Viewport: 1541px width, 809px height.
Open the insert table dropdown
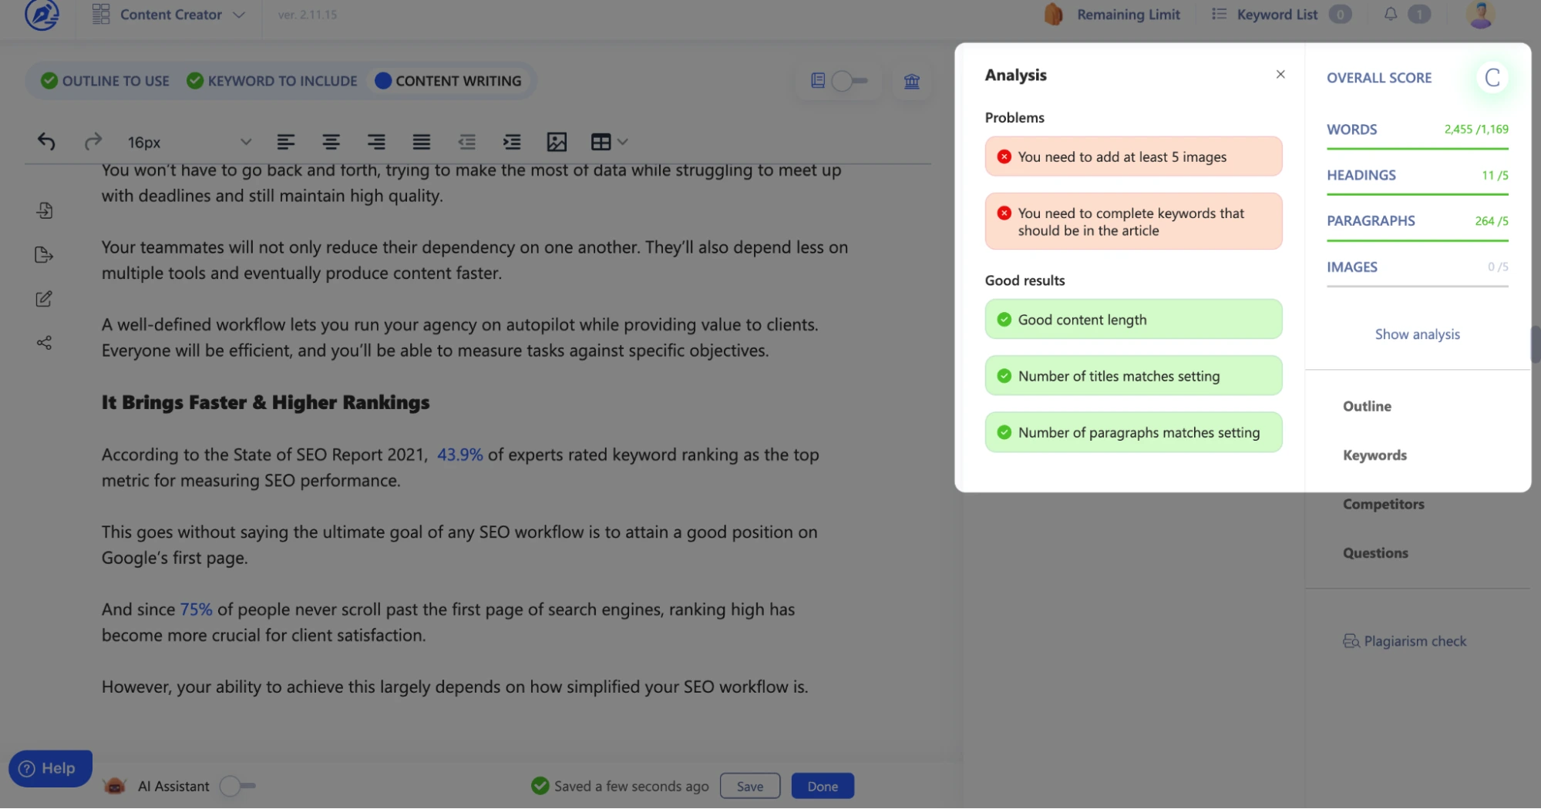[609, 142]
